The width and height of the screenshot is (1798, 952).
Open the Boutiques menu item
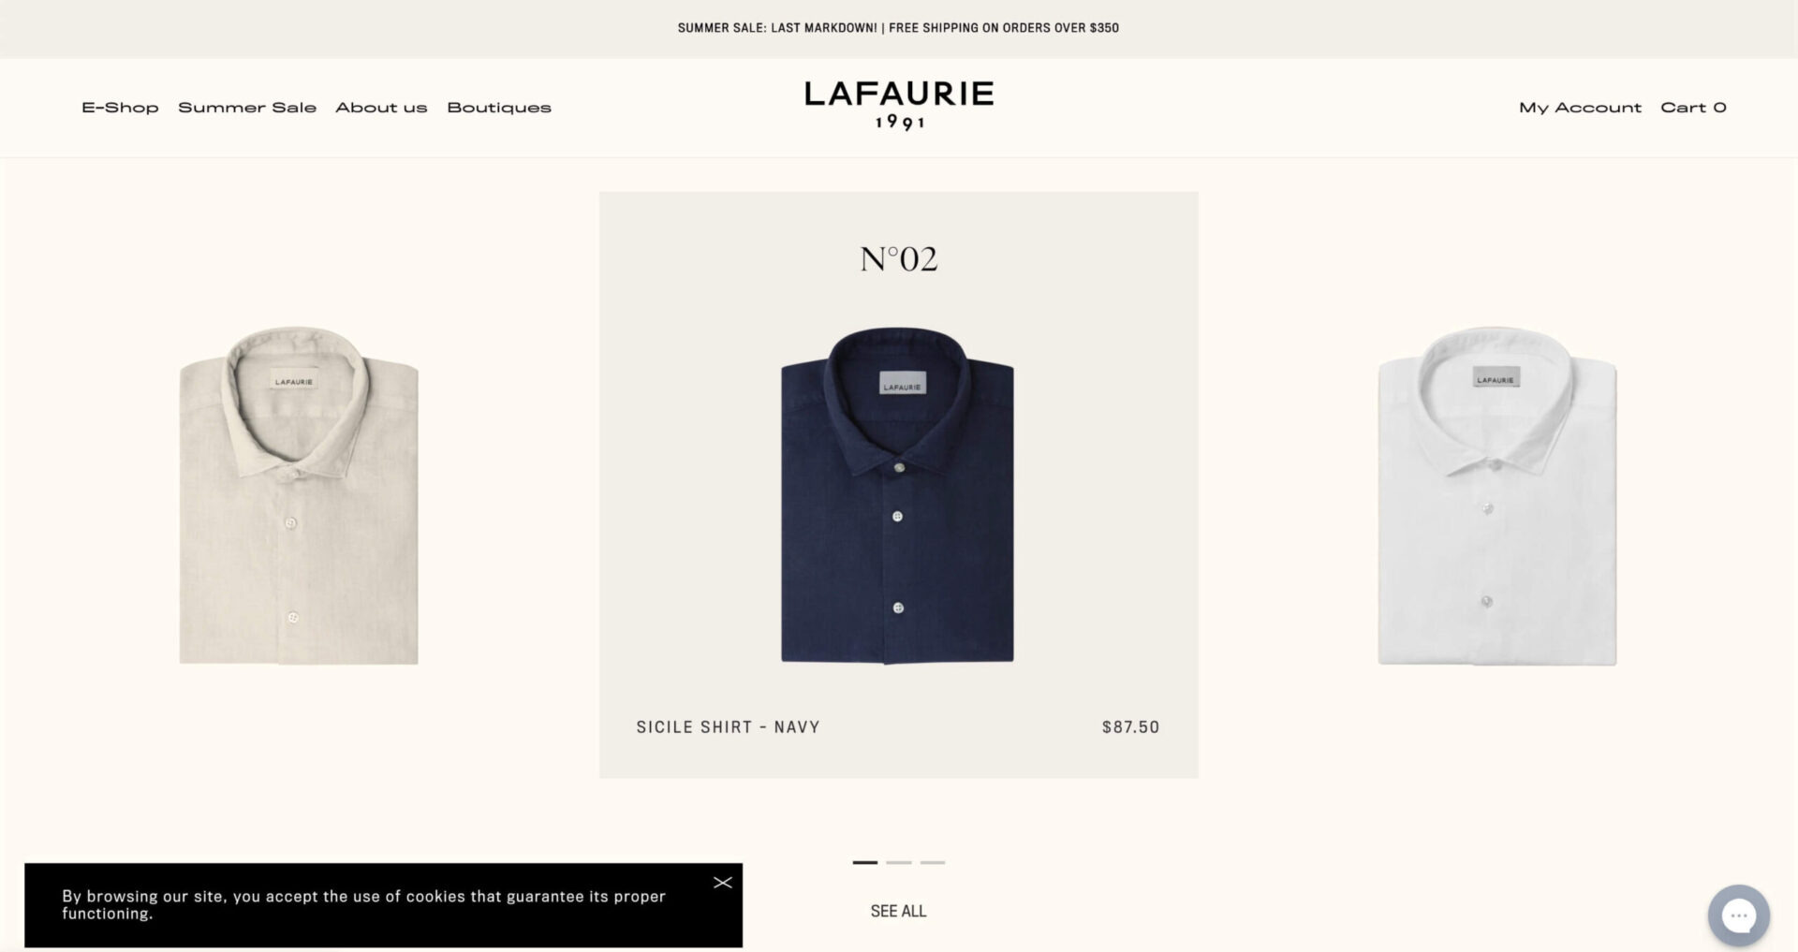499,108
